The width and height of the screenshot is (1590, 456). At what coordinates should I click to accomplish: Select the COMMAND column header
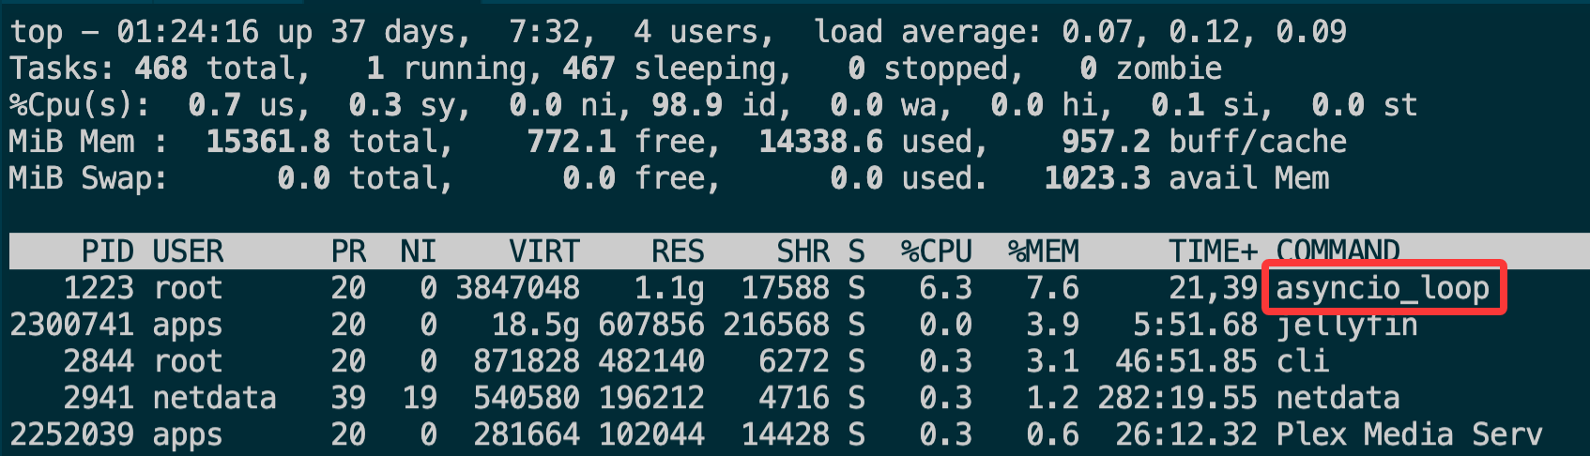1338,250
